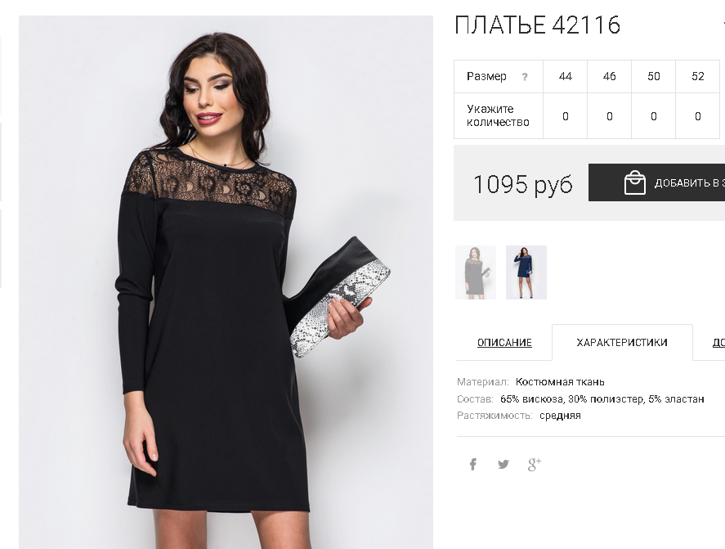725x549 pixels.
Task: Enlarge the main black dress photo
Action: pyautogui.click(x=226, y=282)
